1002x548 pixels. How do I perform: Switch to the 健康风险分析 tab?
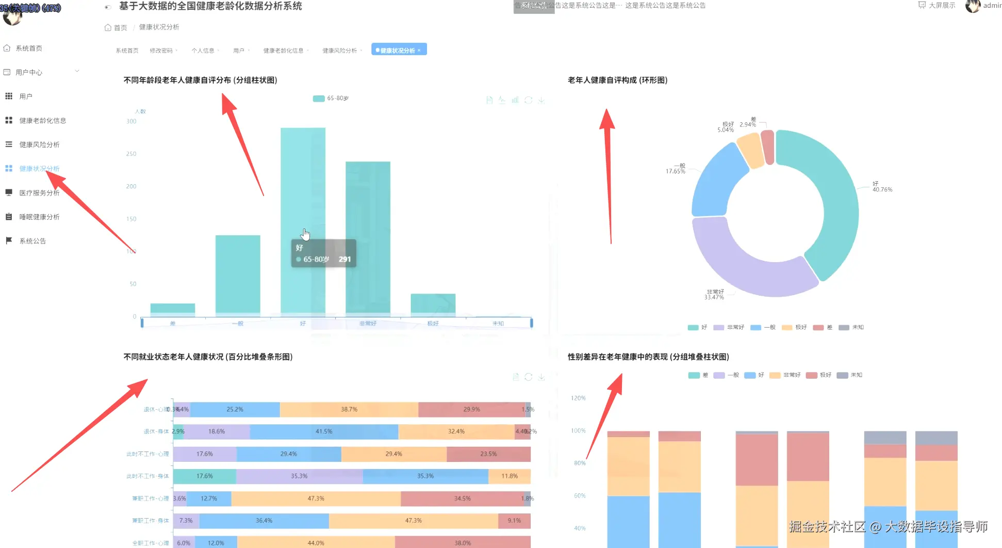coord(339,51)
